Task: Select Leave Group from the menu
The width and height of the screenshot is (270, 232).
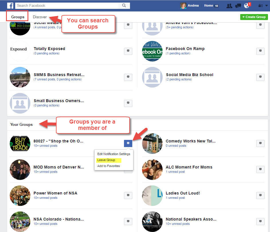Action: [106, 160]
